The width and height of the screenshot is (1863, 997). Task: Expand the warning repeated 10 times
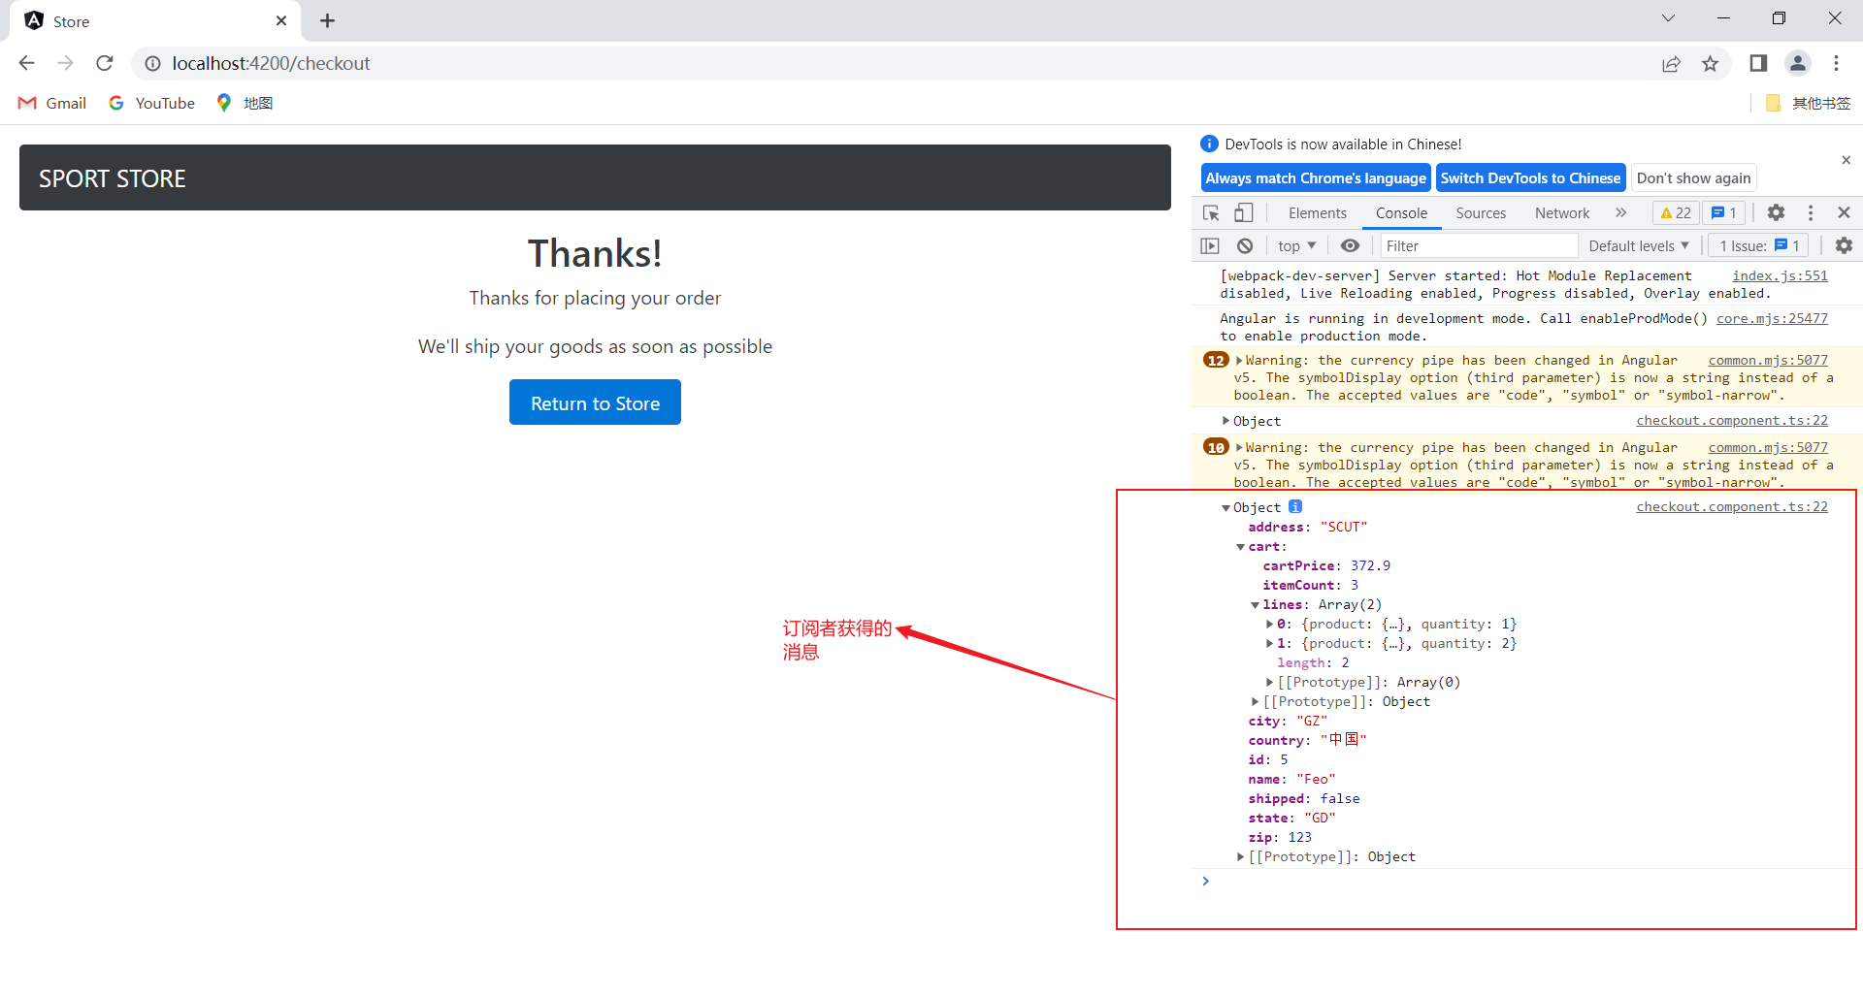coord(1239,448)
